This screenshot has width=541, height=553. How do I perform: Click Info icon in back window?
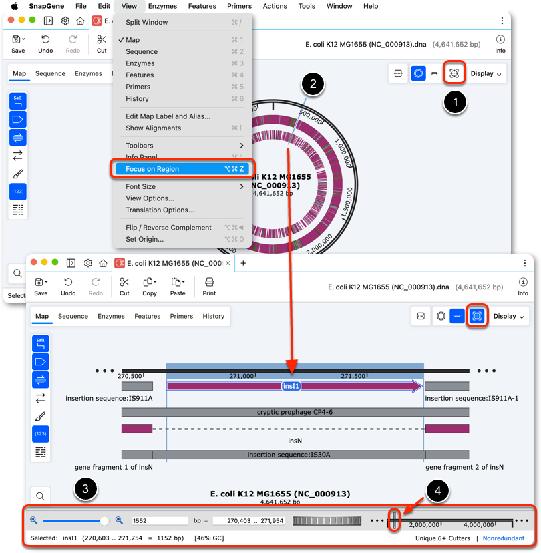click(500, 39)
